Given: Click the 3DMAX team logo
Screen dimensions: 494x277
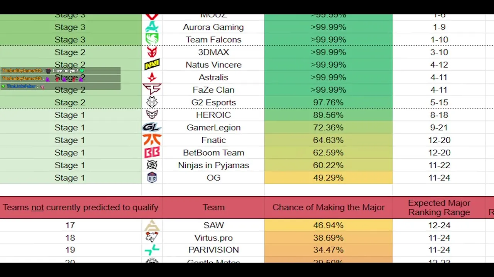Looking at the screenshot, I should 152,52.
